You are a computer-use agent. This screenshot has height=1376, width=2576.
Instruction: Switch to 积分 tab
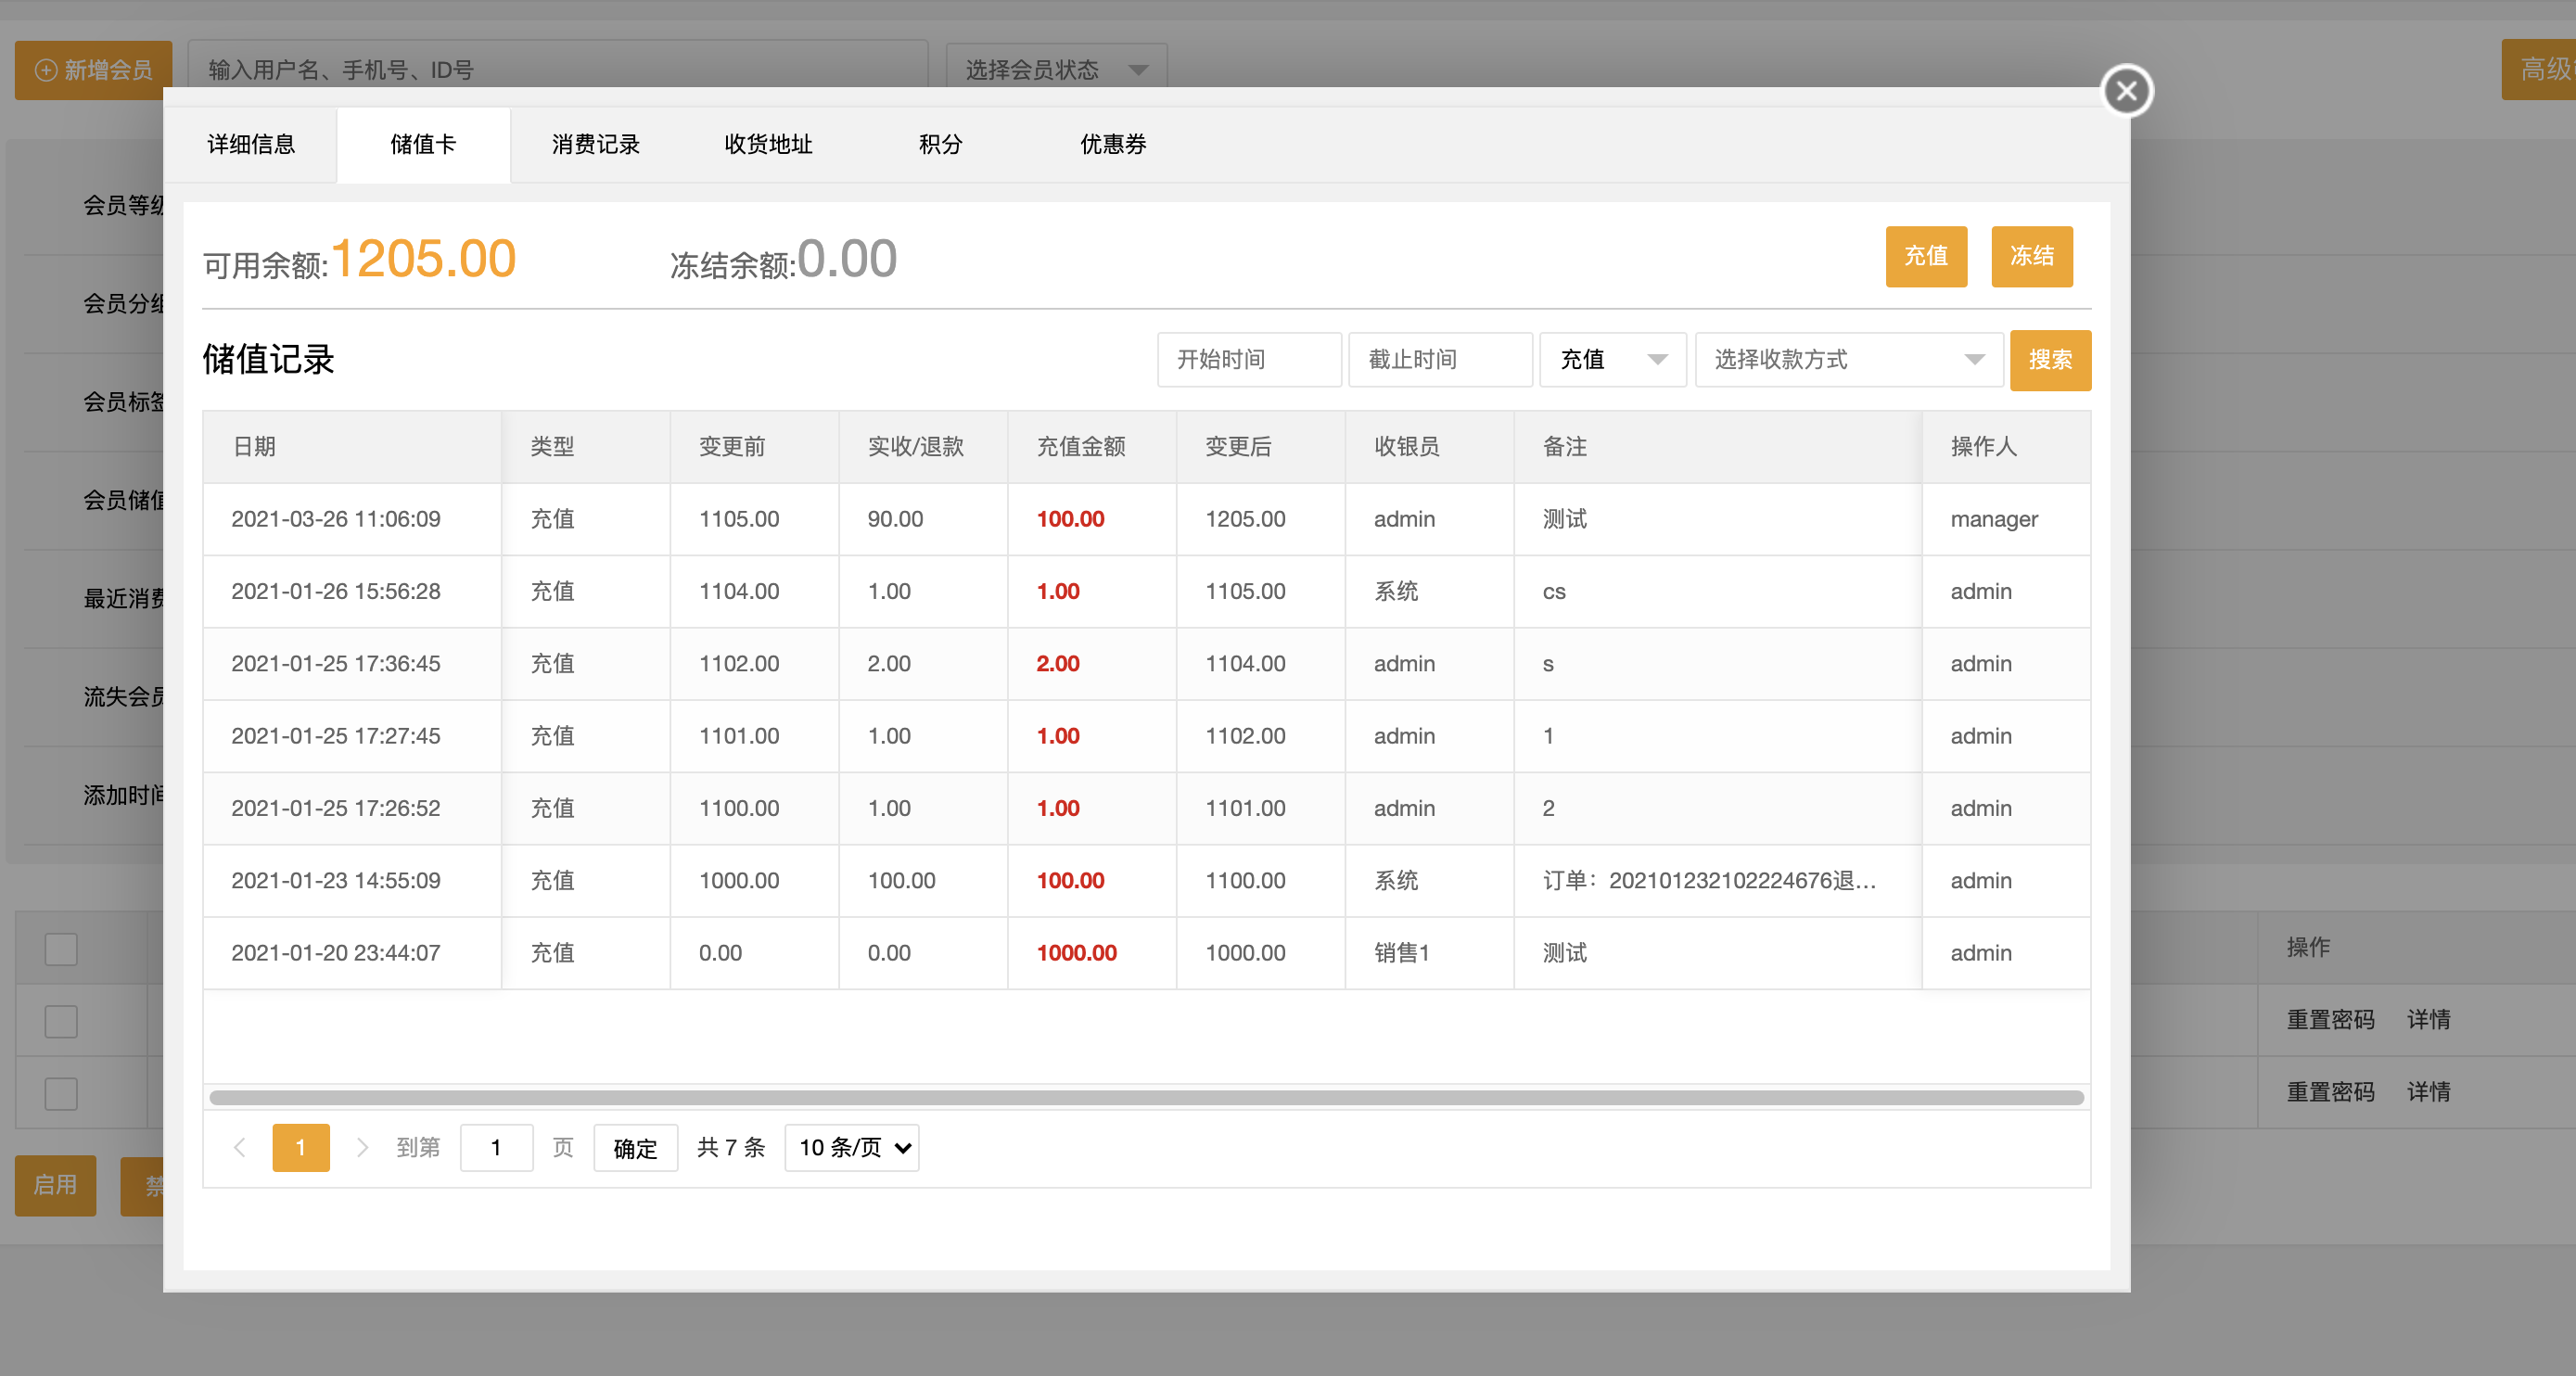pos(940,145)
